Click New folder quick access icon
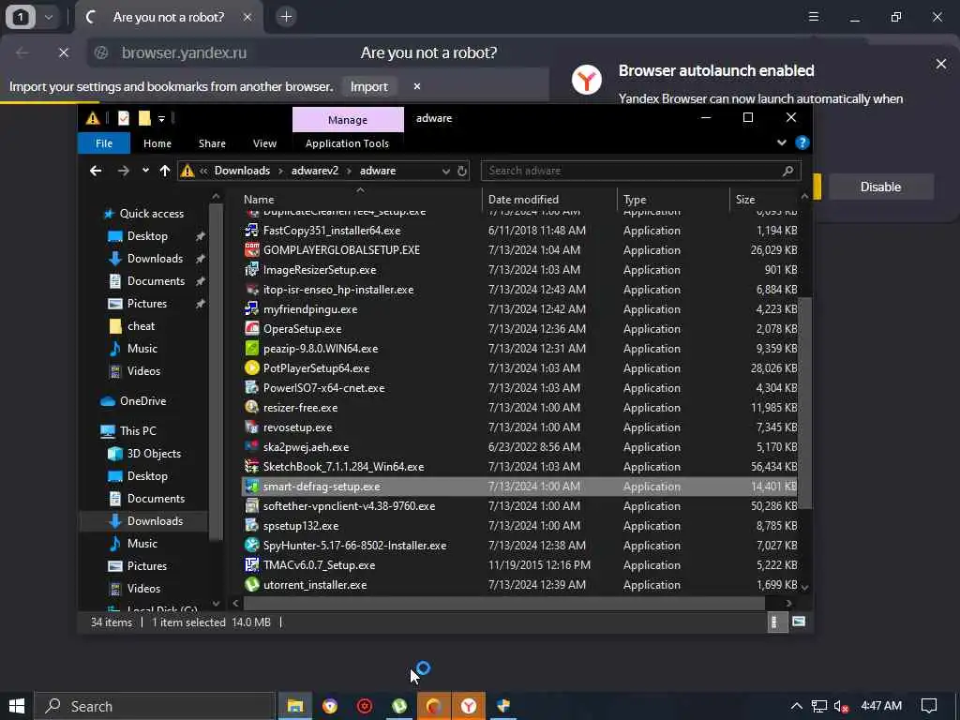Screen dimensions: 960x720 click(144, 118)
